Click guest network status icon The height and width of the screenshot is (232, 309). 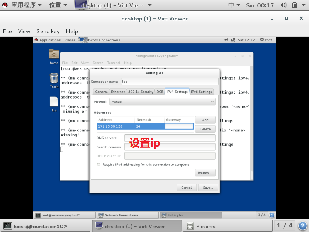(x=233, y=40)
